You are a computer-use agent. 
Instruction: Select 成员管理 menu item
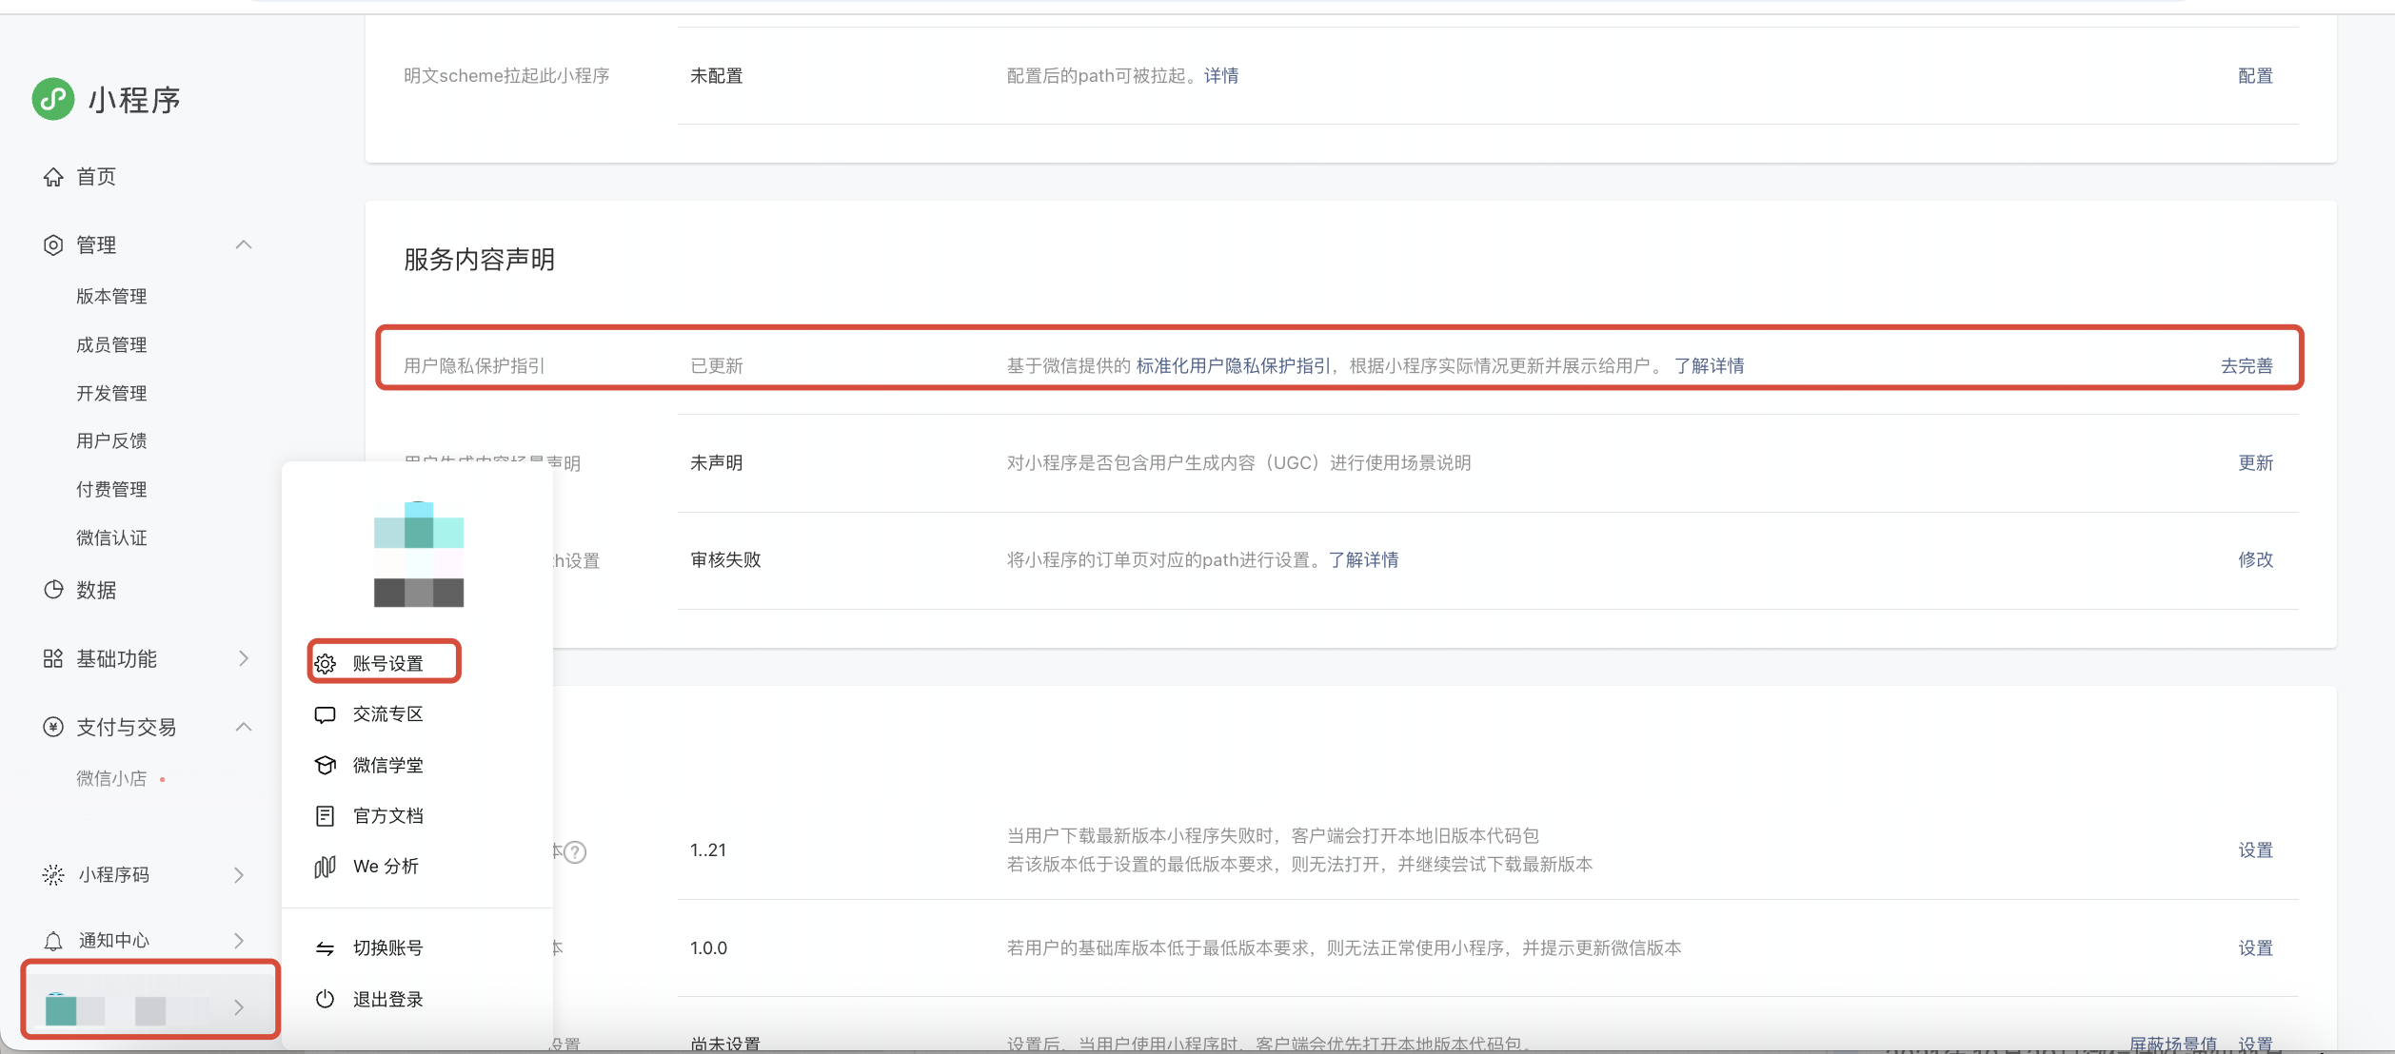[111, 344]
